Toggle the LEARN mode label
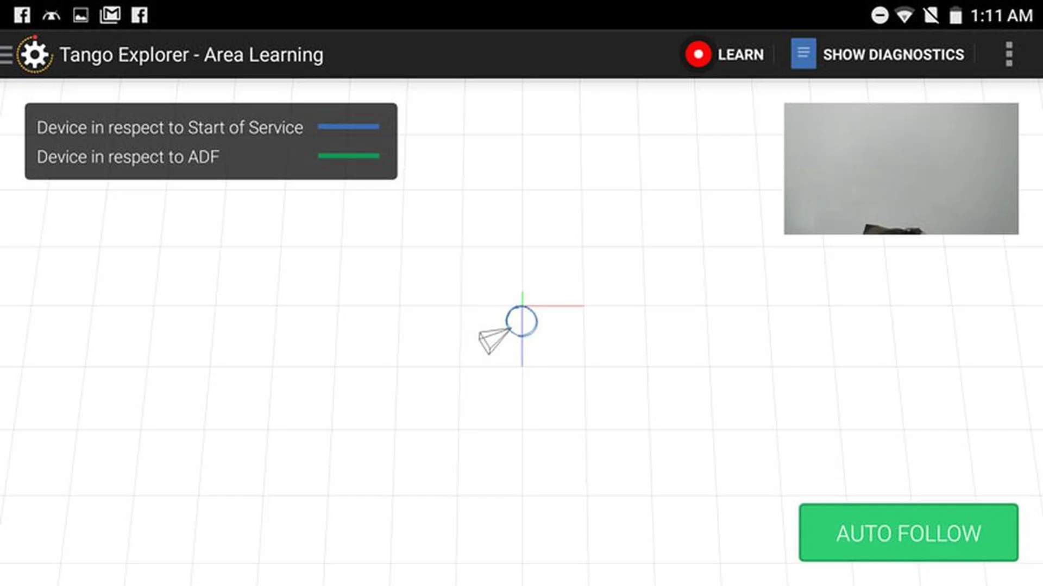Viewport: 1043px width, 586px height. point(740,55)
